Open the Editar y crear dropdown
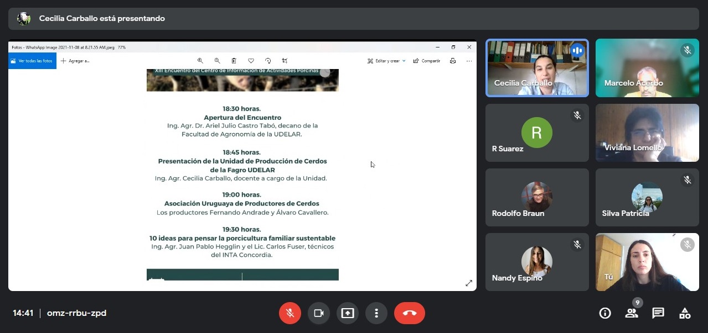708x333 pixels. [386, 61]
